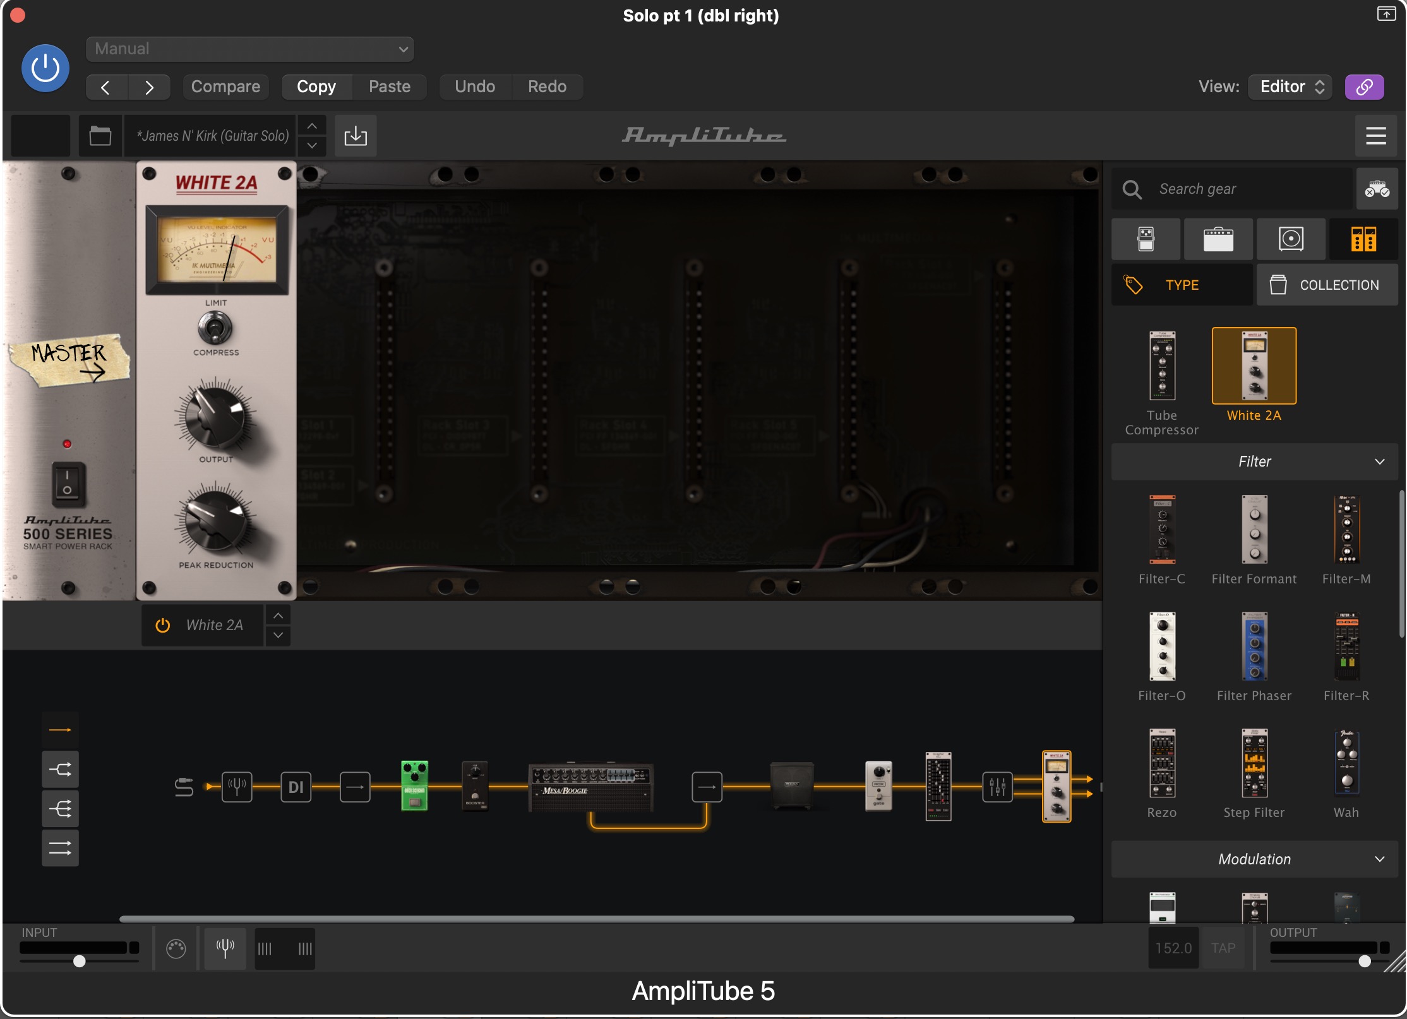1407x1019 pixels.
Task: Select two-way split signal routing
Action: point(60,769)
